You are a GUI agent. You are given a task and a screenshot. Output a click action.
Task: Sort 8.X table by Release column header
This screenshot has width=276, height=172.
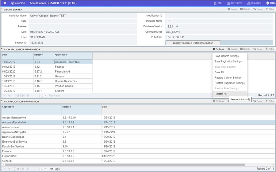click(44, 56)
